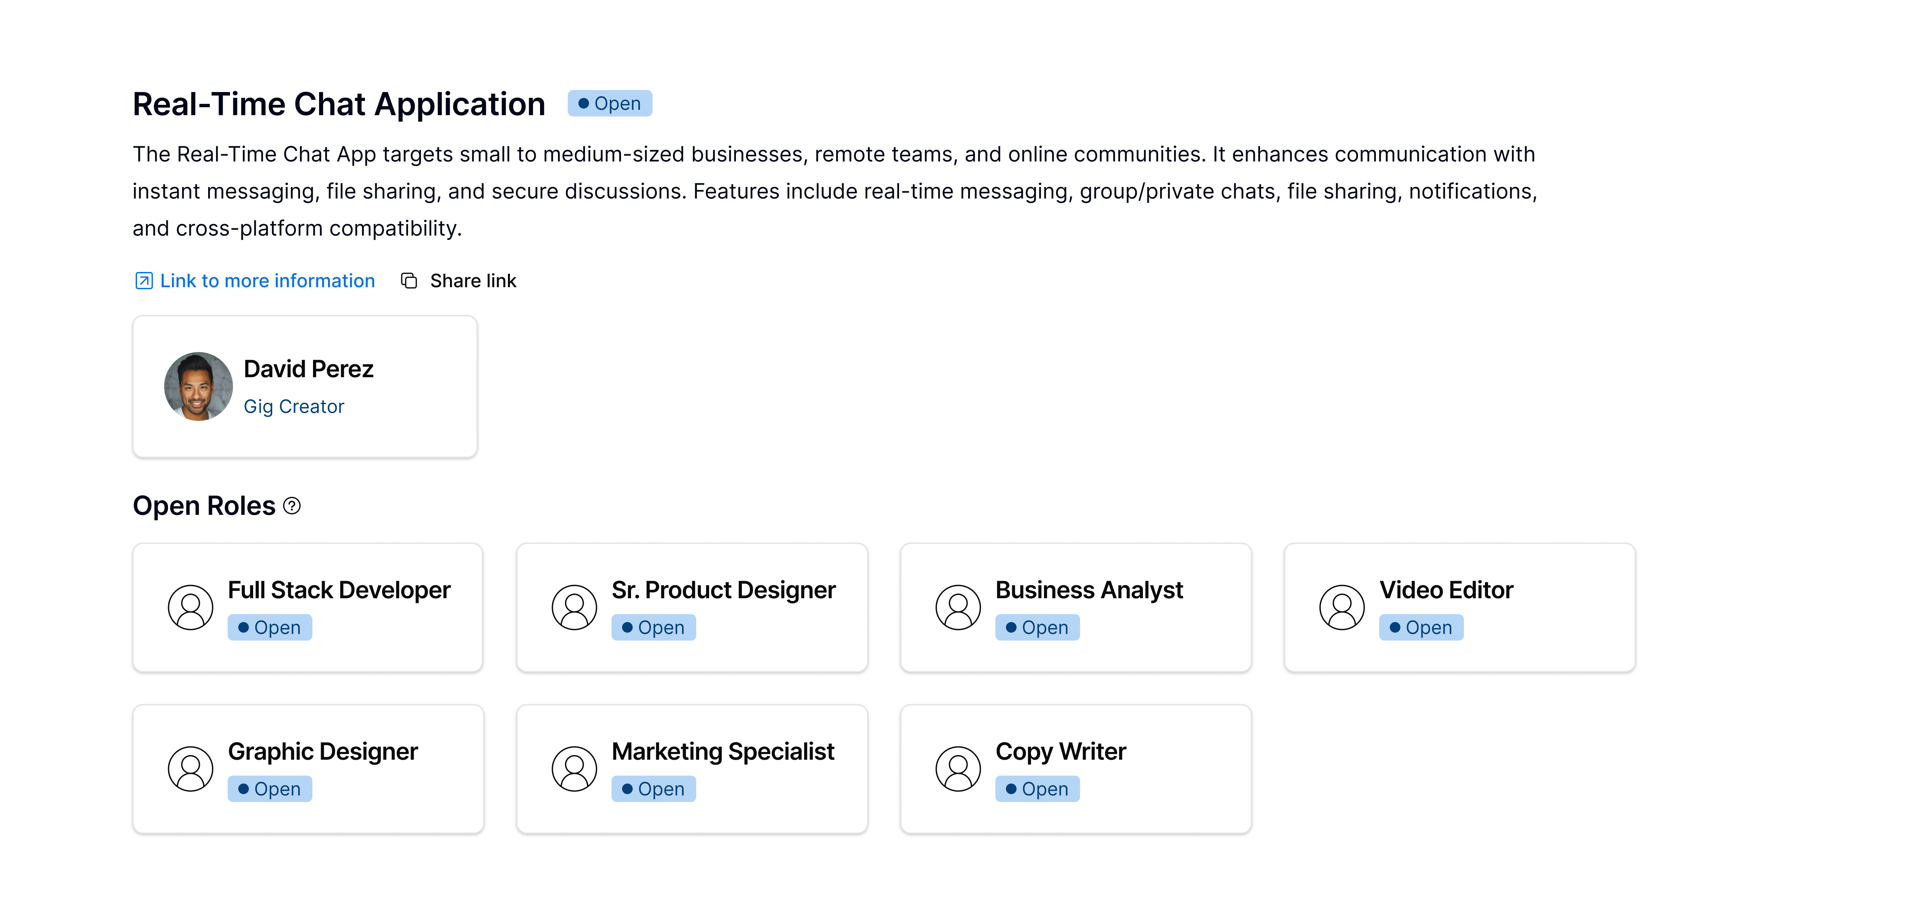Click the Video Editor person icon

tap(1342, 607)
